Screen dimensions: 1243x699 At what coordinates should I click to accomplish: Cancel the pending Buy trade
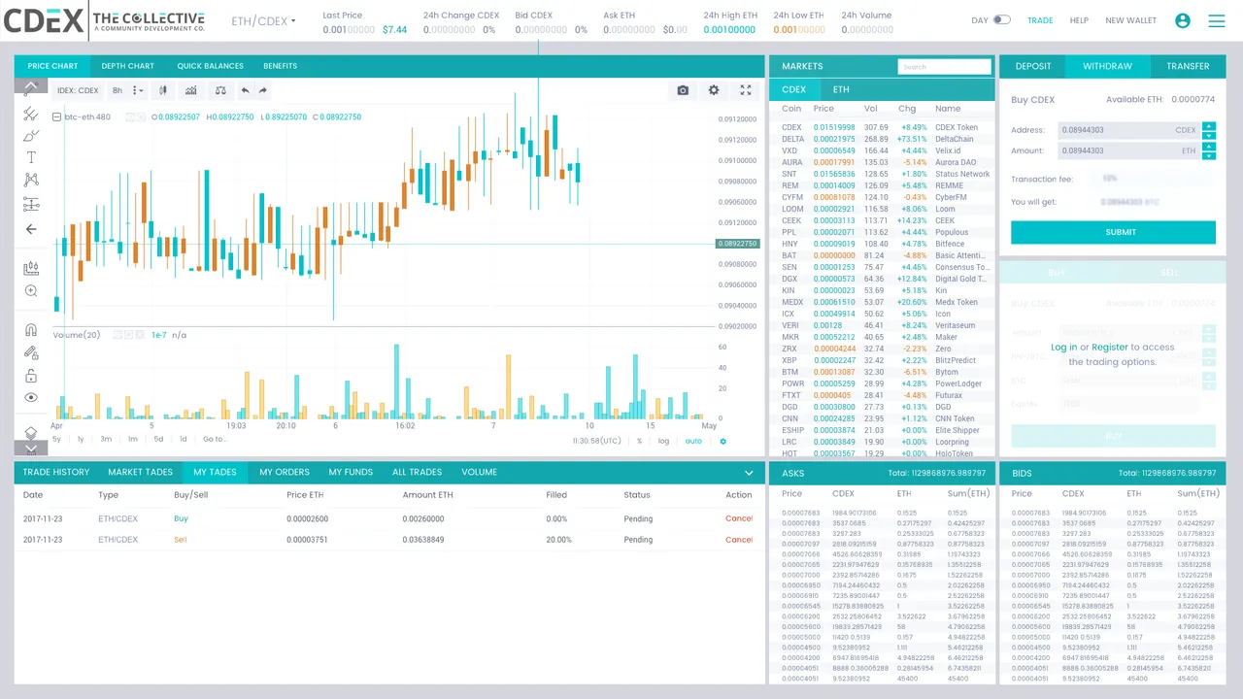point(739,518)
